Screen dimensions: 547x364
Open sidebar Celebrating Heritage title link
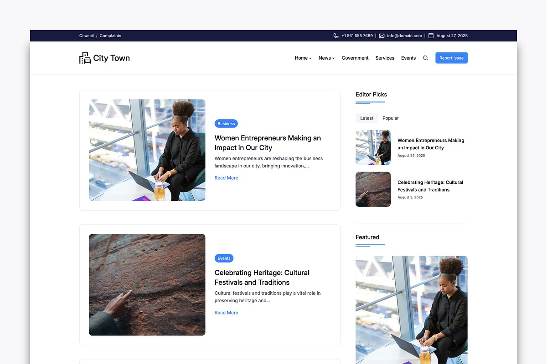pyautogui.click(x=430, y=186)
